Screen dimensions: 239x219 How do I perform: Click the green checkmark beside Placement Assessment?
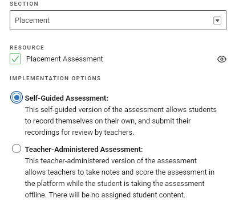(15, 59)
